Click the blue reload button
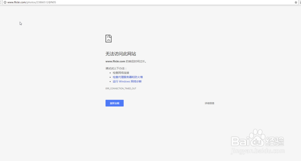 115,103
